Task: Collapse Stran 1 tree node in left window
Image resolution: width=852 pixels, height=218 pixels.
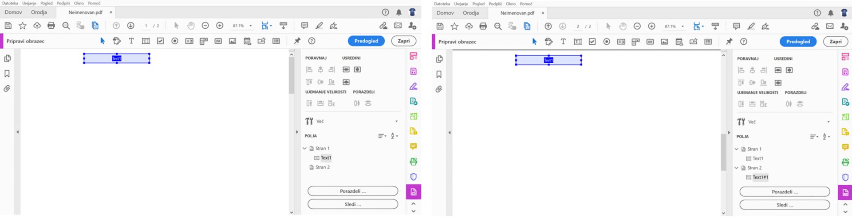Action: click(304, 149)
